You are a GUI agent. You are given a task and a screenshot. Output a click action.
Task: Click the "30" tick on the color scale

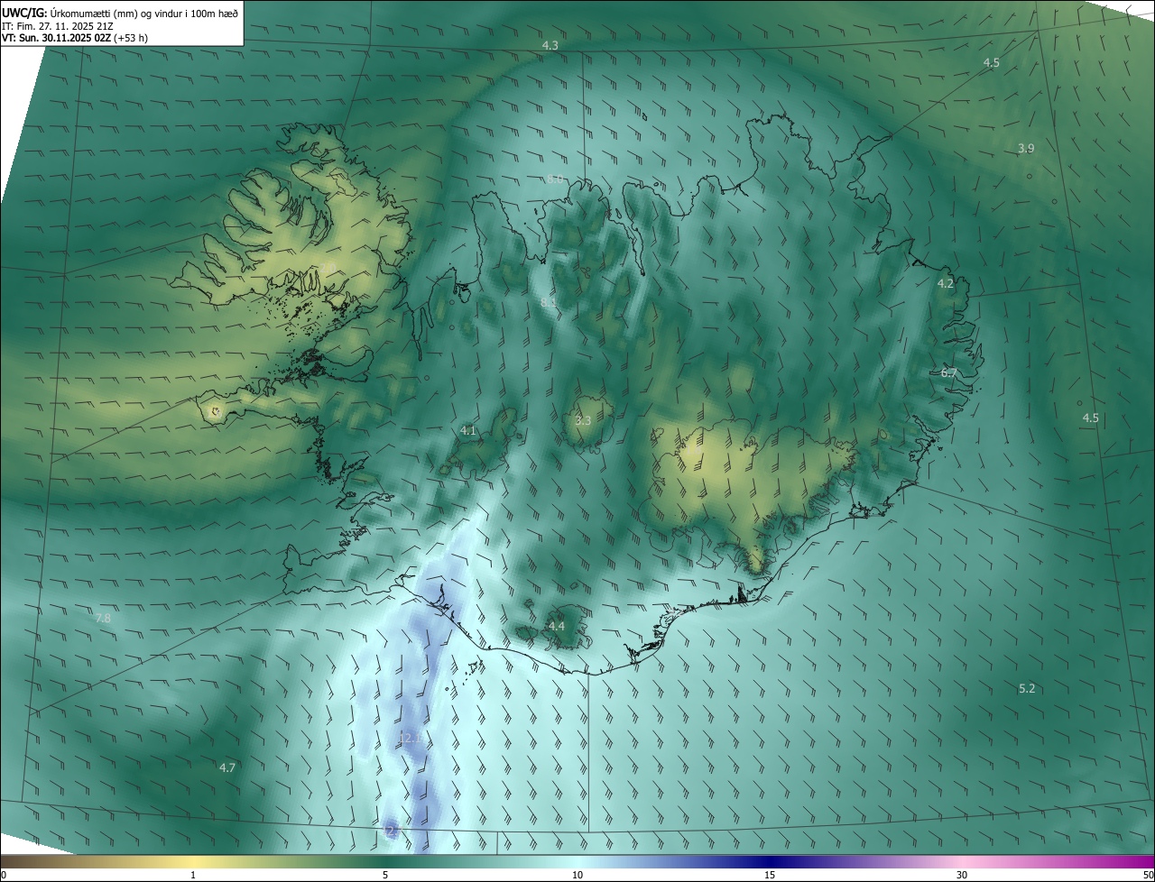pos(962,875)
